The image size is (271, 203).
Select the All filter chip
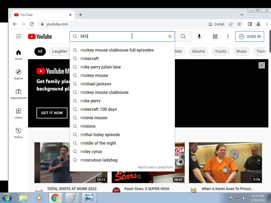click(x=40, y=52)
